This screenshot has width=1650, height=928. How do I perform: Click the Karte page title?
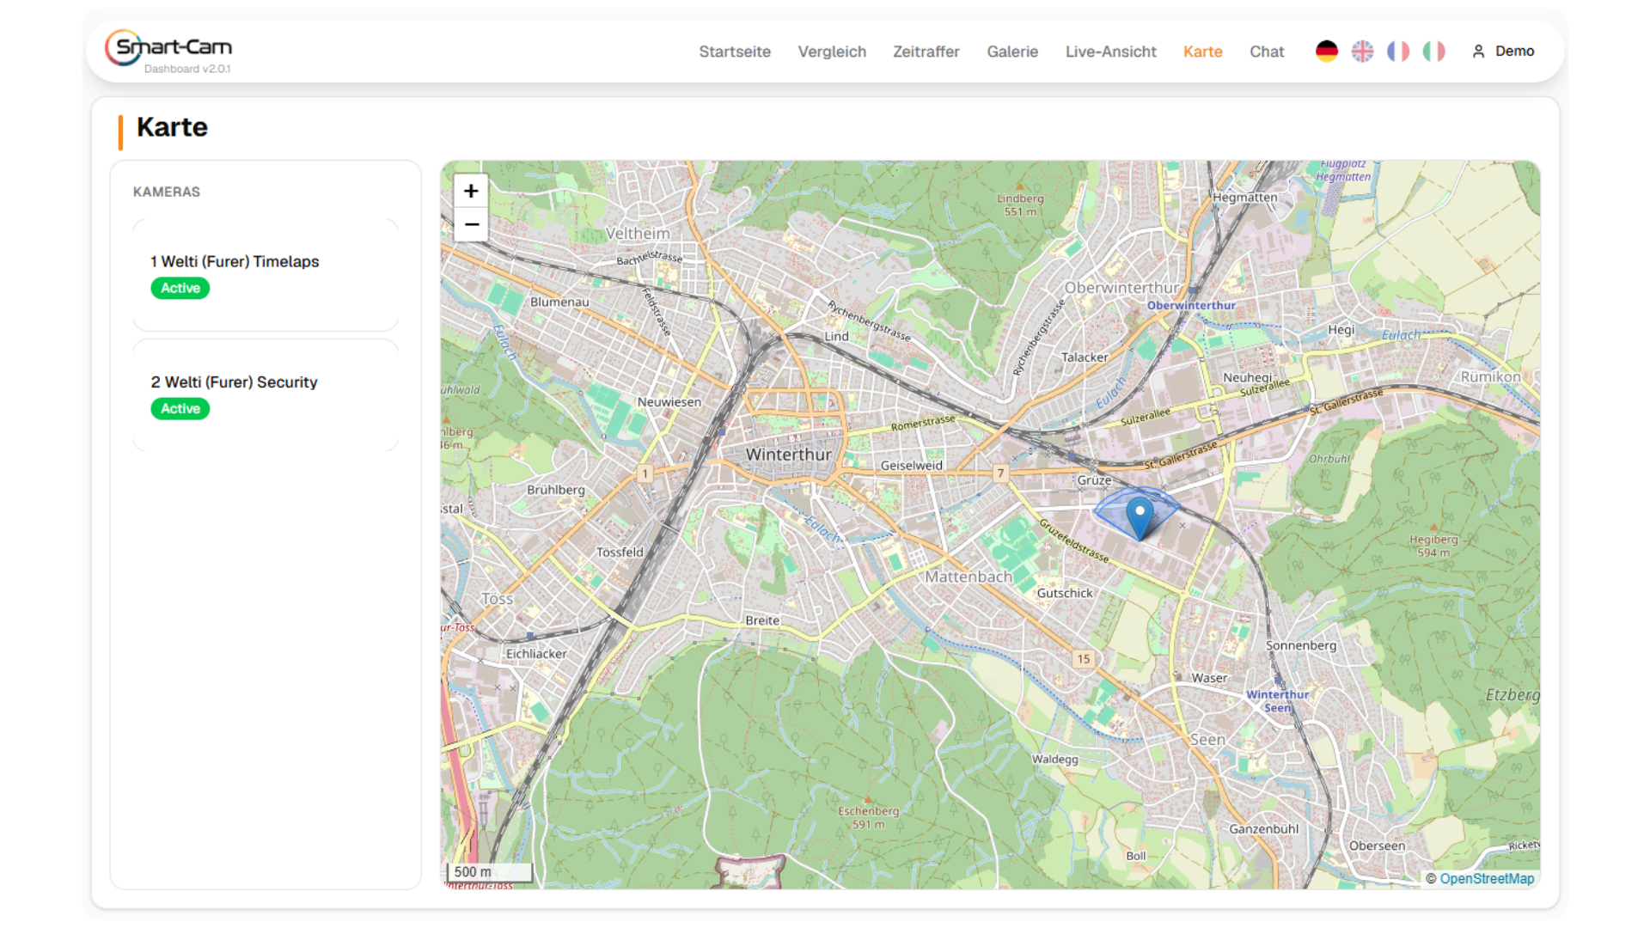click(172, 127)
